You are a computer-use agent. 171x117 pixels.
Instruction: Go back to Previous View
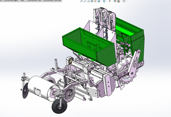tap(88, 1)
